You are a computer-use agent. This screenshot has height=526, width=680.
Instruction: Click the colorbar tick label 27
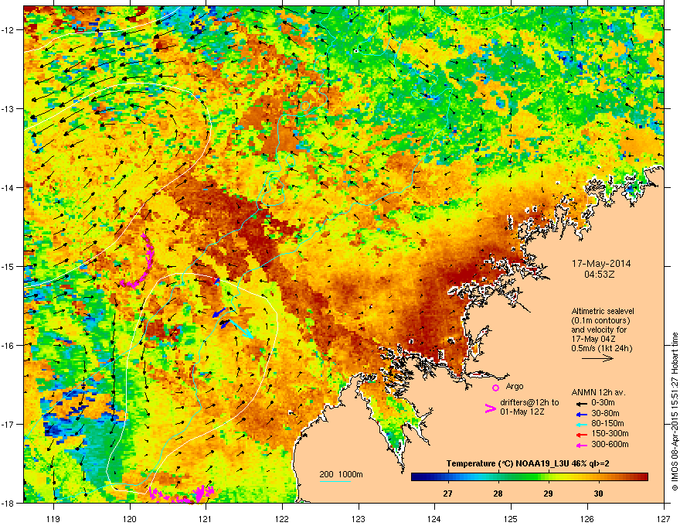tap(447, 494)
